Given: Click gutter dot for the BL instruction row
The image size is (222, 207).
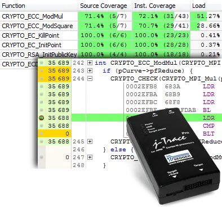Looking at the screenshot, I should pos(42,110).
